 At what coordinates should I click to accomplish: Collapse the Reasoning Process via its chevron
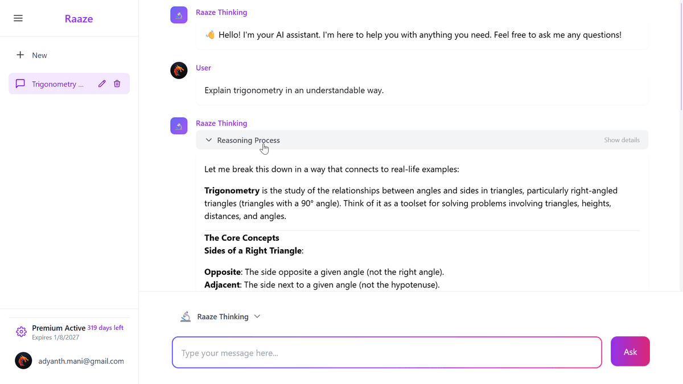208,140
